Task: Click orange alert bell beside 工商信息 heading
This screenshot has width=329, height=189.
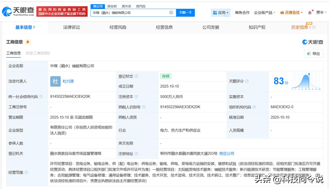Action: (28, 42)
